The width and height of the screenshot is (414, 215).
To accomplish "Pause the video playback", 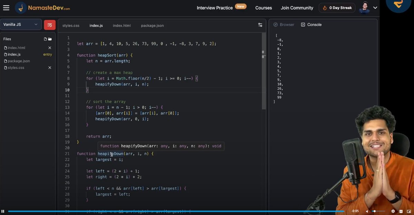I will [3, 211].
